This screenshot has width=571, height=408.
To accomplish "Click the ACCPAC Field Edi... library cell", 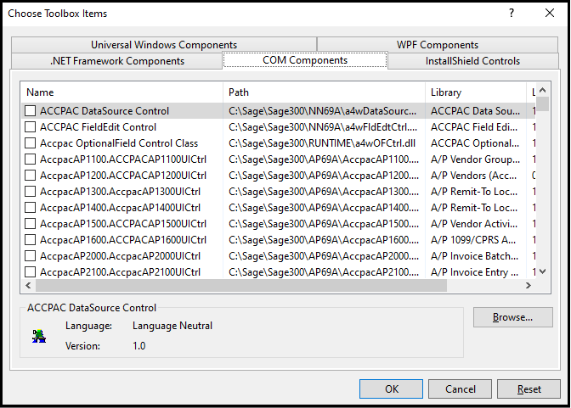I will coord(474,127).
